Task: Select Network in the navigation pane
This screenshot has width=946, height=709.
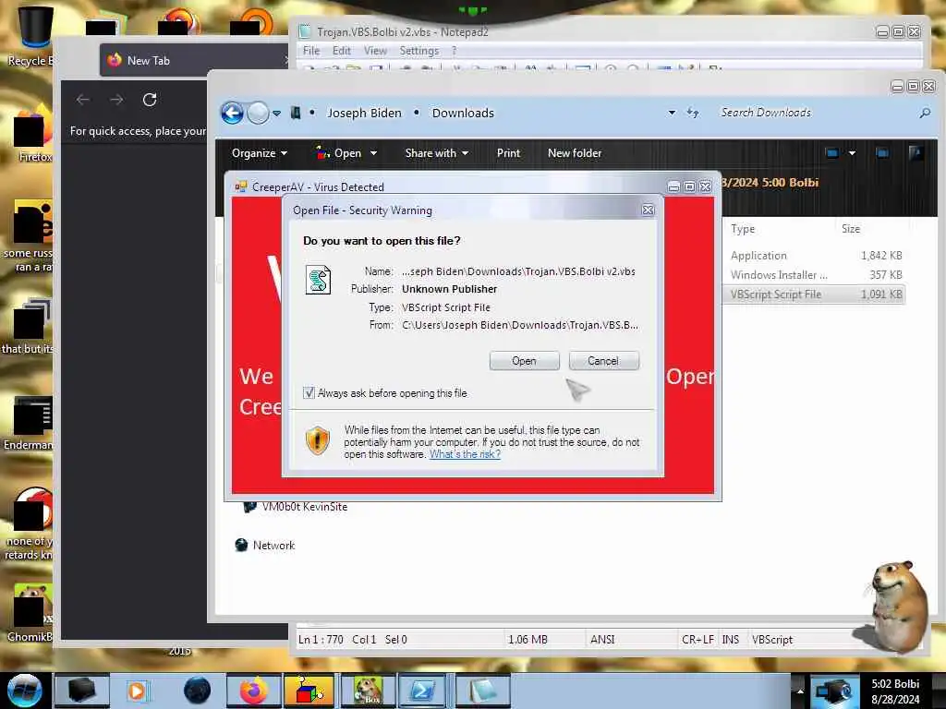Action: point(265,545)
